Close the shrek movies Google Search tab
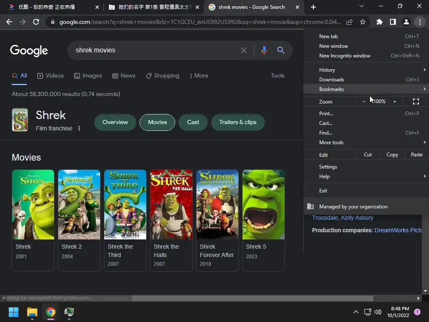The height and width of the screenshot is (322, 429). tap(297, 7)
